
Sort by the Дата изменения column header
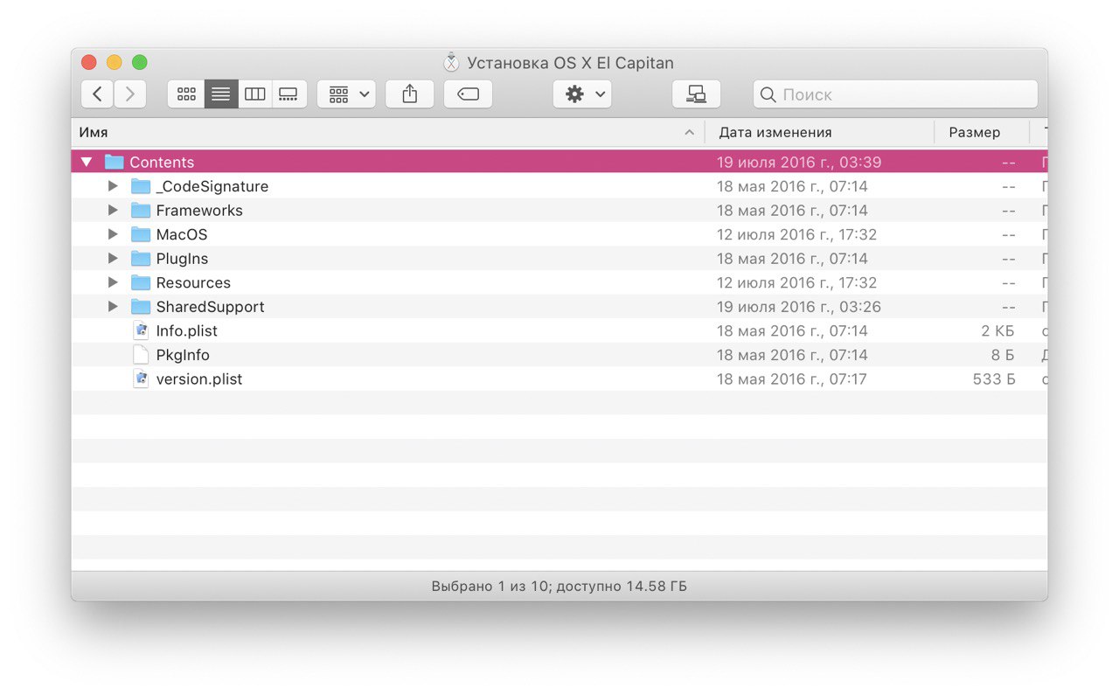point(819,133)
